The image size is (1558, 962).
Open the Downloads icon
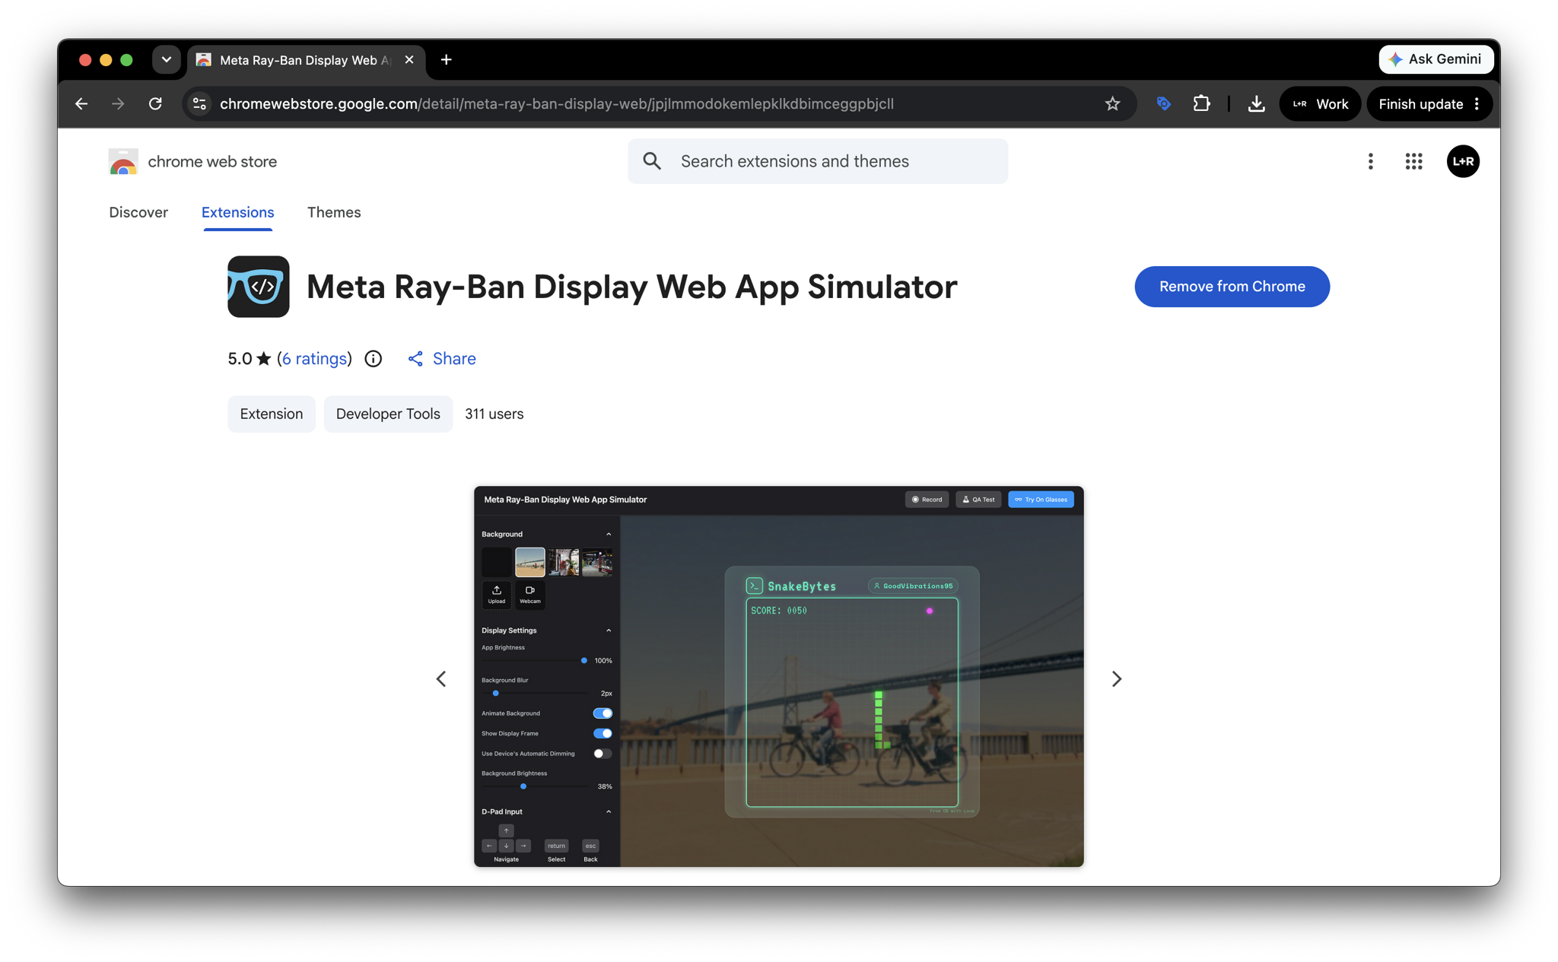(1256, 103)
